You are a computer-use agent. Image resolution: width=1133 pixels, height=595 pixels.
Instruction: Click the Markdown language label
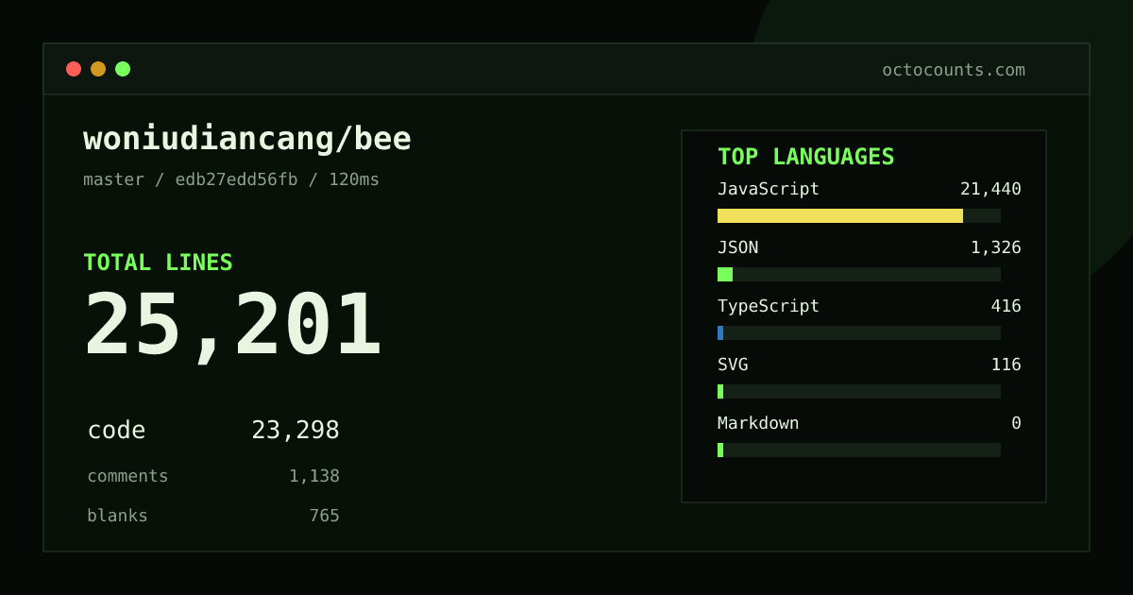coord(758,423)
